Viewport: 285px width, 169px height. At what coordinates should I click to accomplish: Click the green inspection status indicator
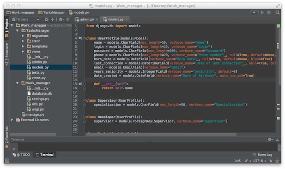click(278, 26)
